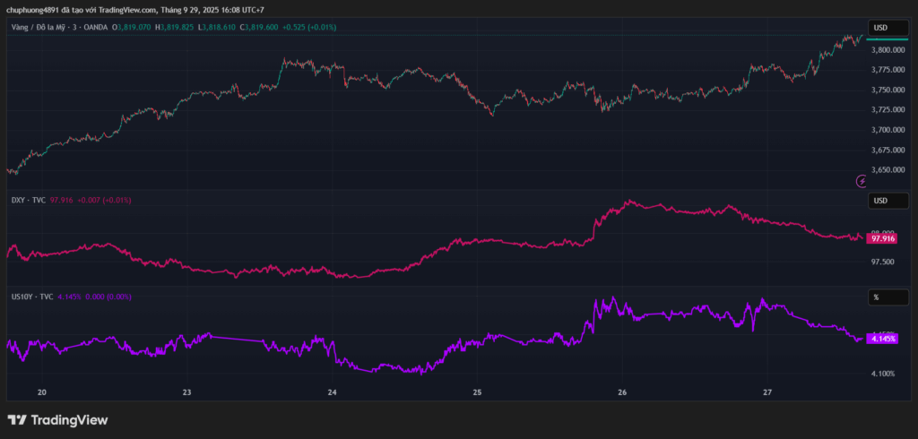This screenshot has height=439, width=918.
Task: Click the TradingView logo at bottom left
Action: (57, 419)
